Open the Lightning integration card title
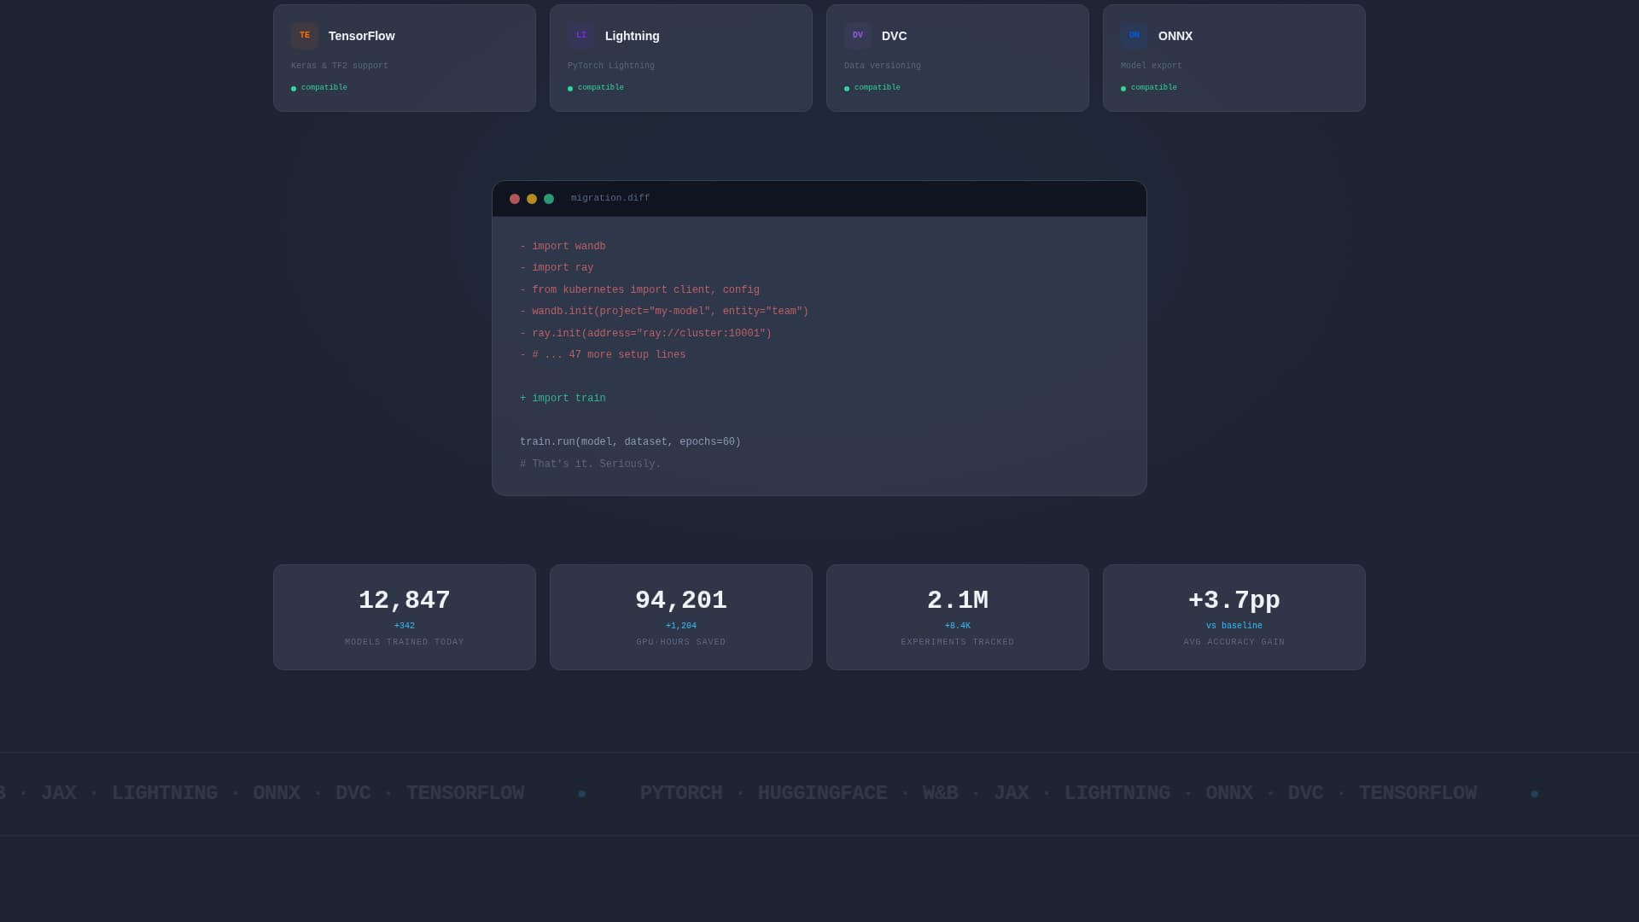 pyautogui.click(x=633, y=36)
